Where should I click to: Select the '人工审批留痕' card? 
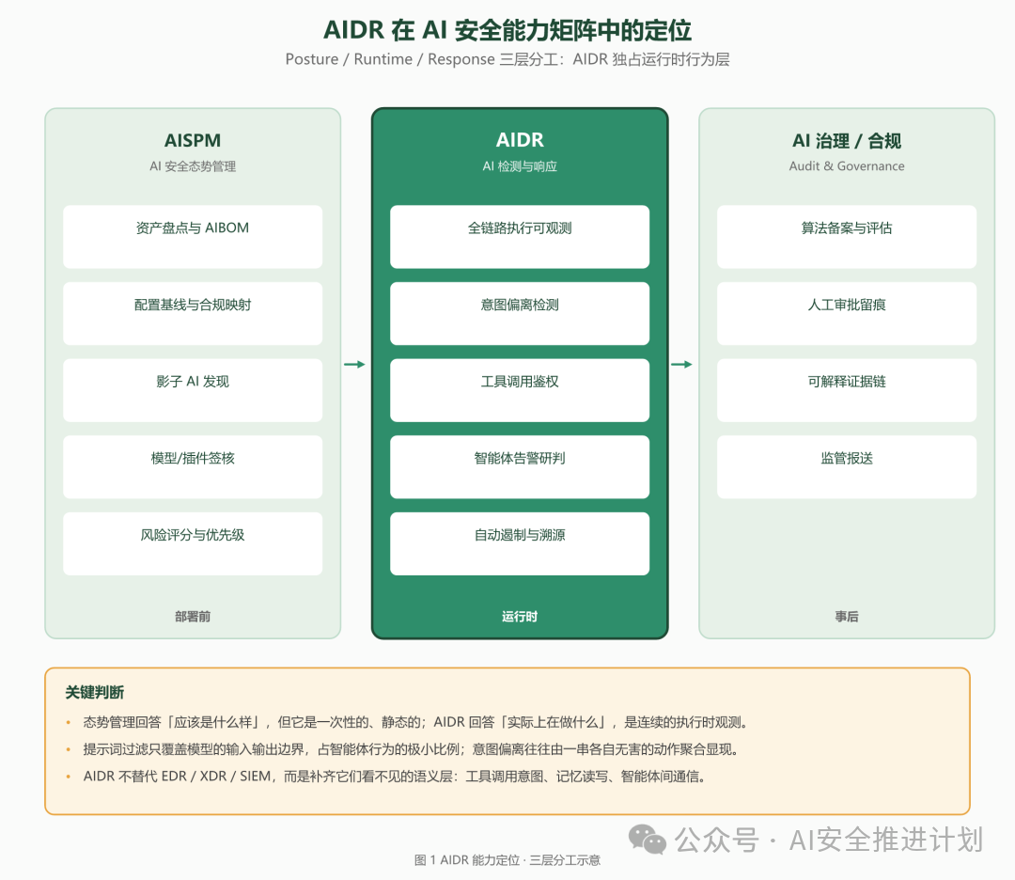coord(847,313)
